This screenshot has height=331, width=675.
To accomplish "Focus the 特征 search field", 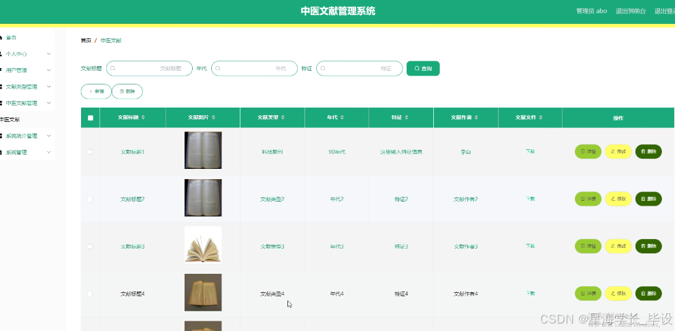I will 360,68.
